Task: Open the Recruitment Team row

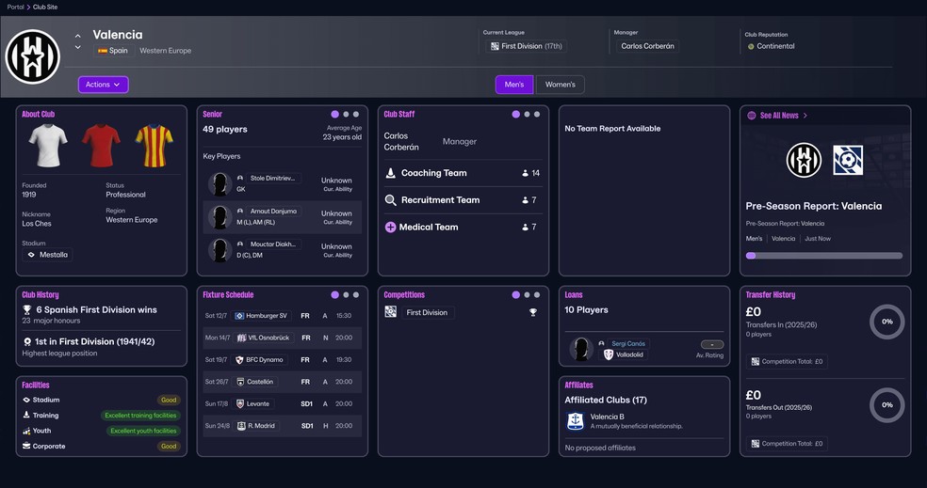Action: coord(463,200)
